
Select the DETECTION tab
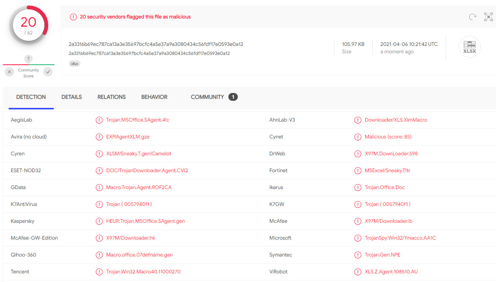click(31, 97)
